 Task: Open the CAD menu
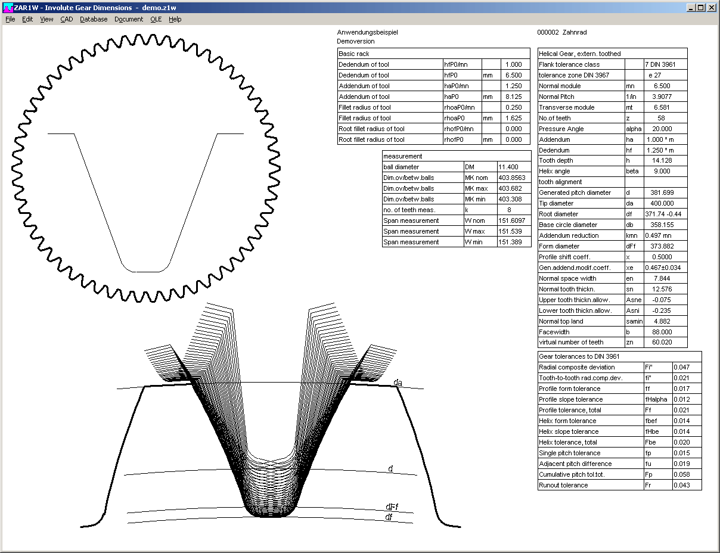[66, 19]
